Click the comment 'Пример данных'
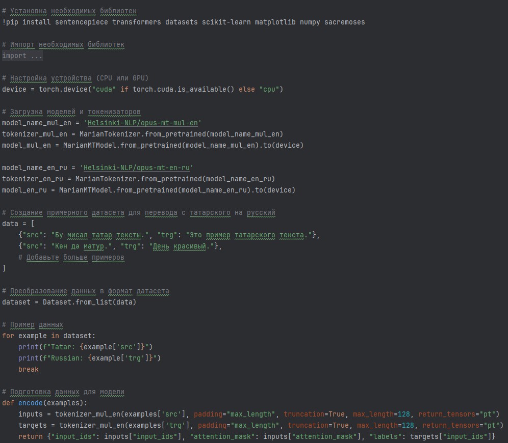Image resolution: width=508 pixels, height=443 pixels. click(33, 325)
